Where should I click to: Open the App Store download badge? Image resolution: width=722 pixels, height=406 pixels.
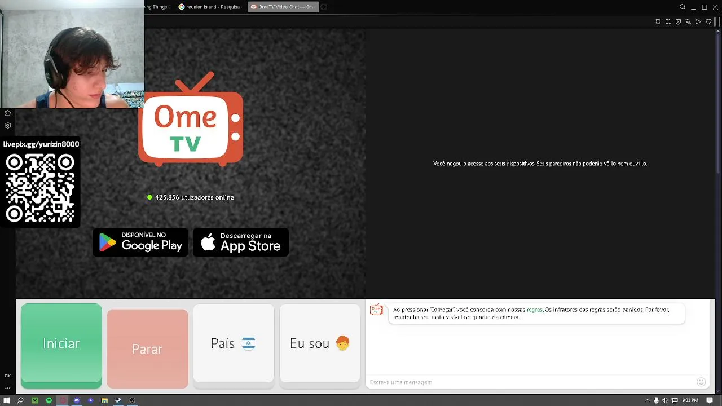point(241,242)
